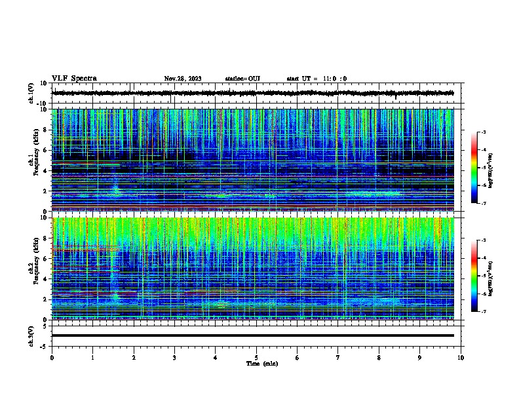Click the ch.2 frequency tick "4"

tap(45, 279)
